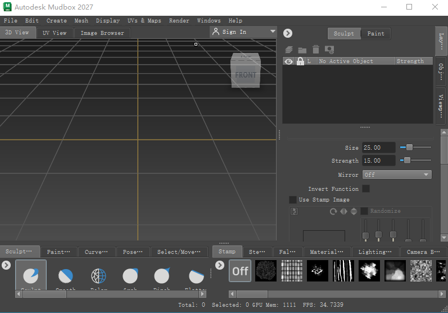This screenshot has height=313, width=448.
Task: Enable the Invert Function checkbox
Action: click(x=366, y=189)
